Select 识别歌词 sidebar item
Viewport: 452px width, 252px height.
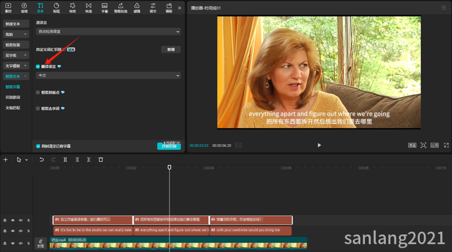(12, 97)
